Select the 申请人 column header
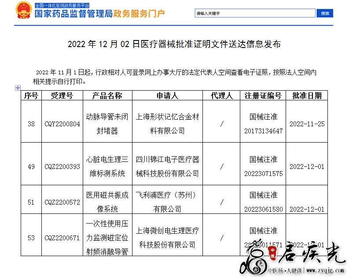 point(167,95)
